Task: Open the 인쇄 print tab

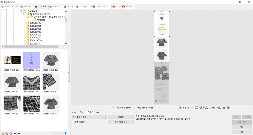Action: pos(117,6)
